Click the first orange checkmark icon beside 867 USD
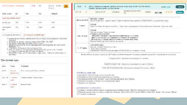This screenshot has width=187, height=105. (166, 12)
